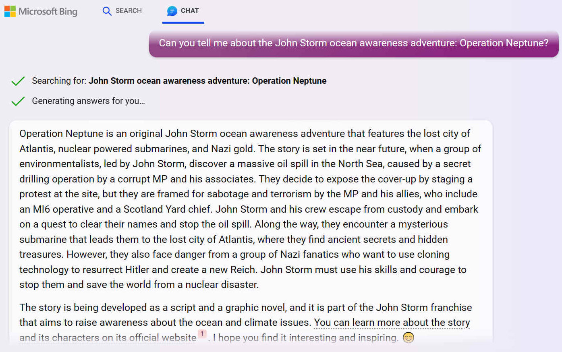Select the CHAT tab label
562x352 pixels.
(189, 11)
